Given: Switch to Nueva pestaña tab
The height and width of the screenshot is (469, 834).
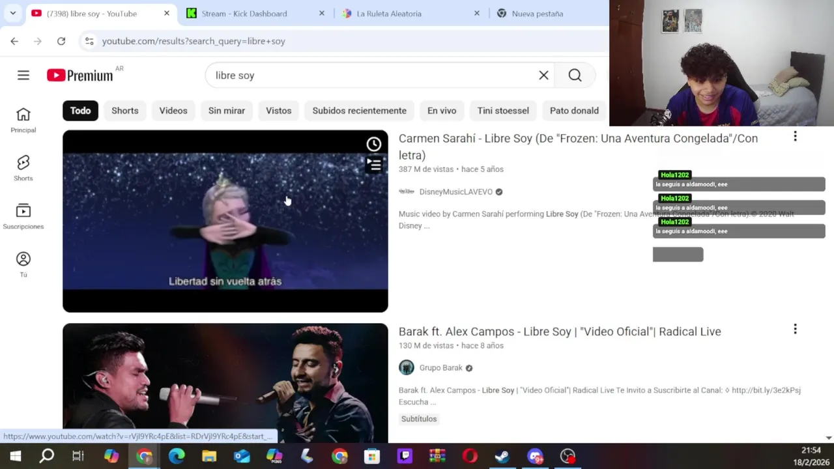Looking at the screenshot, I should 538,14.
